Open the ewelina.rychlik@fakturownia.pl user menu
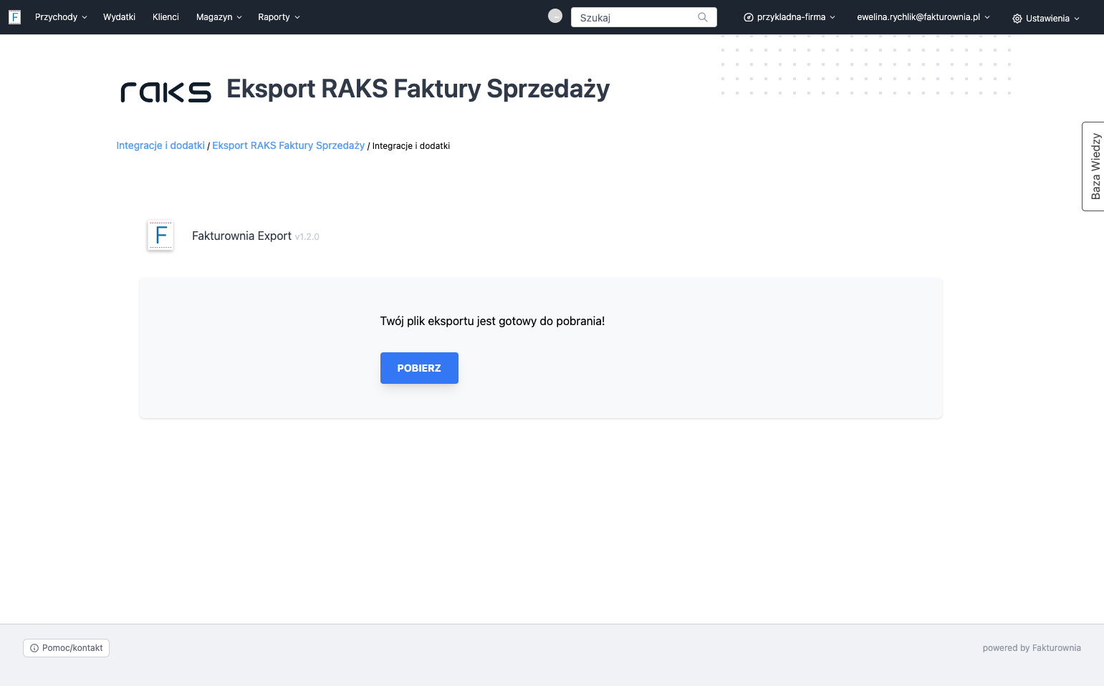The image size is (1104, 686). pyautogui.click(x=923, y=17)
